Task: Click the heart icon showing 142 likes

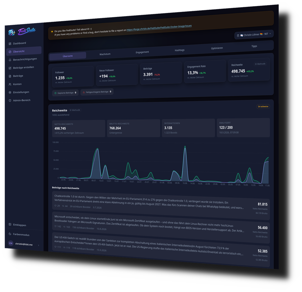Action: click(x=56, y=226)
